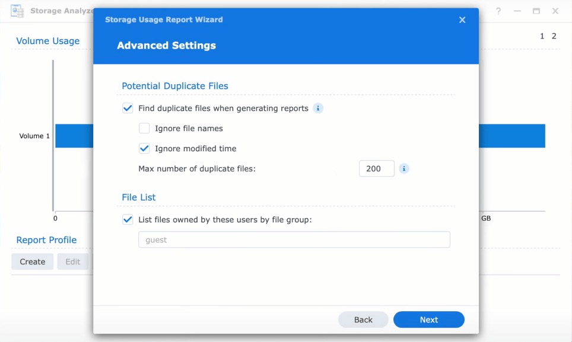This screenshot has height=342, width=572.
Task: Click the Create report profile button
Action: [x=33, y=261]
